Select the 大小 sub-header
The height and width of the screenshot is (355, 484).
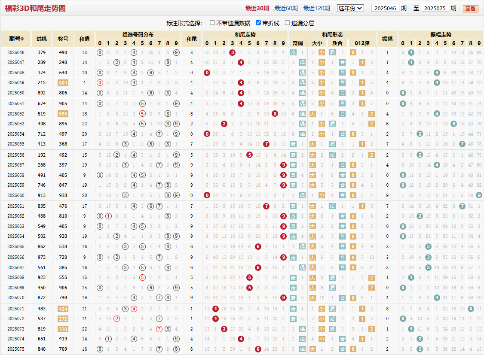[317, 43]
